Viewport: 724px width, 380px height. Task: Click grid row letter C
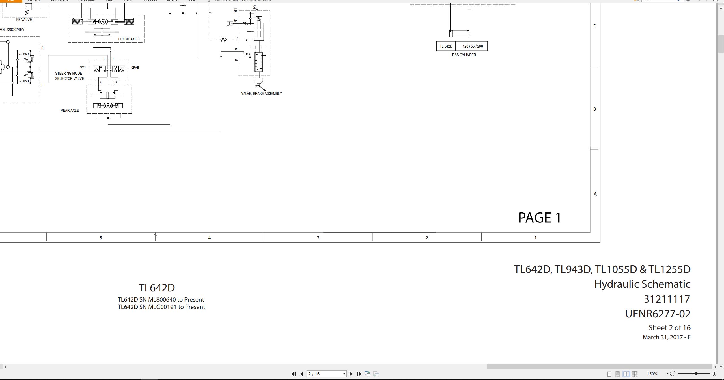pyautogui.click(x=595, y=26)
